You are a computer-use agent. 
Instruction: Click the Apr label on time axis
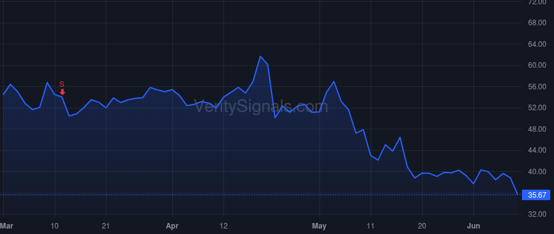(x=172, y=226)
